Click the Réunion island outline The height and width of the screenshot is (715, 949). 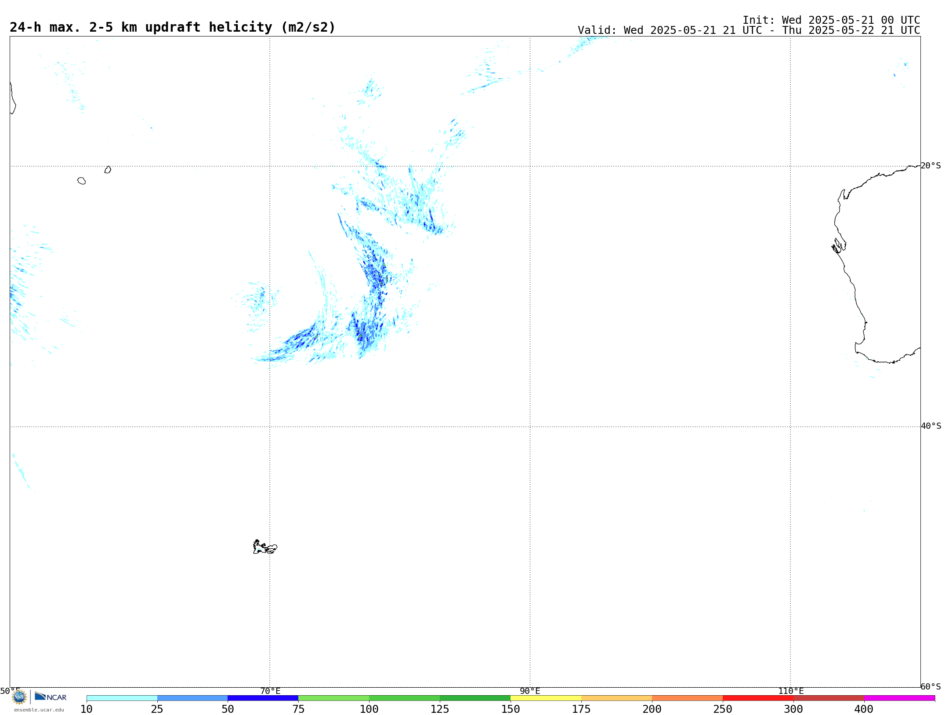(81, 181)
